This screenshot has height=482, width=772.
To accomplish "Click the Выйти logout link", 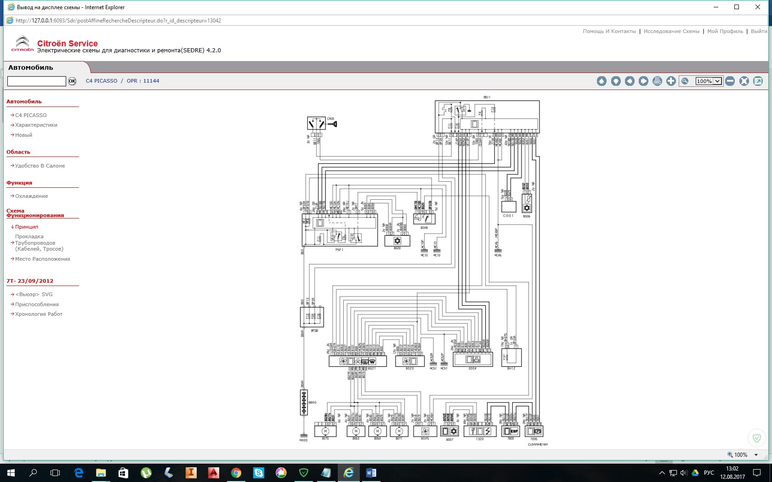I will [x=759, y=31].
